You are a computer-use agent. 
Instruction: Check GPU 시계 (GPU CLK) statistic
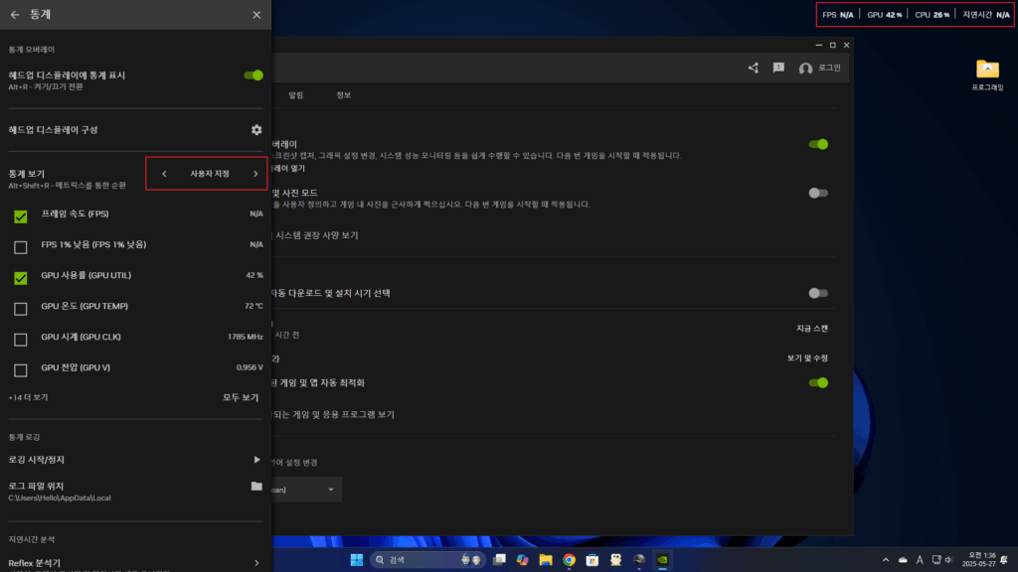tap(21, 340)
